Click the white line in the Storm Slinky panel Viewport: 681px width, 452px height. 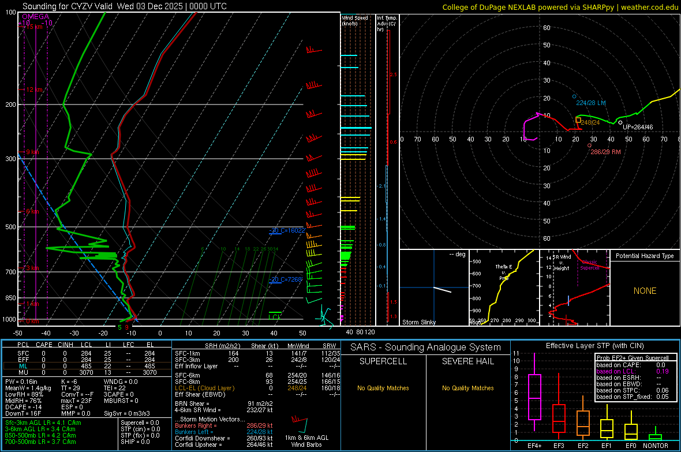(443, 289)
